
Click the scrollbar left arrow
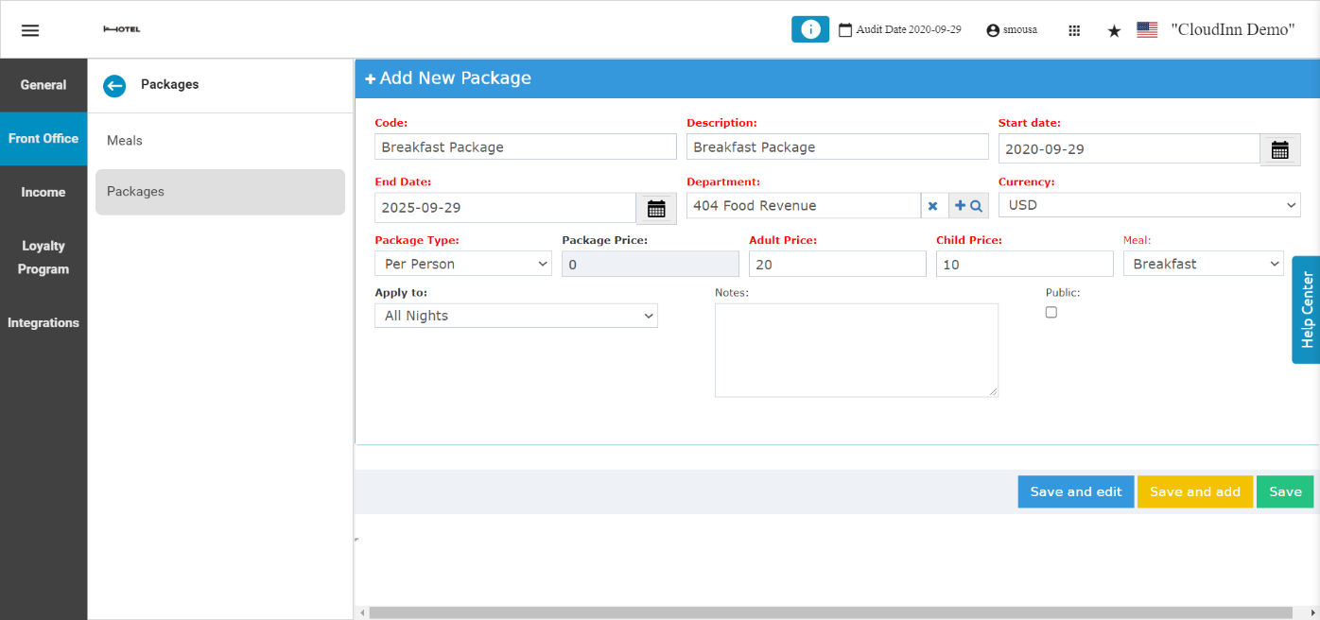[x=361, y=612]
